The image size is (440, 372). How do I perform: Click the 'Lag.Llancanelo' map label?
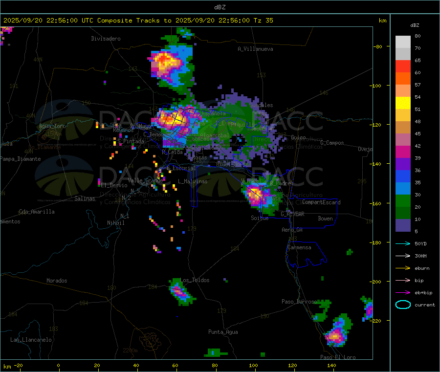click(31, 340)
